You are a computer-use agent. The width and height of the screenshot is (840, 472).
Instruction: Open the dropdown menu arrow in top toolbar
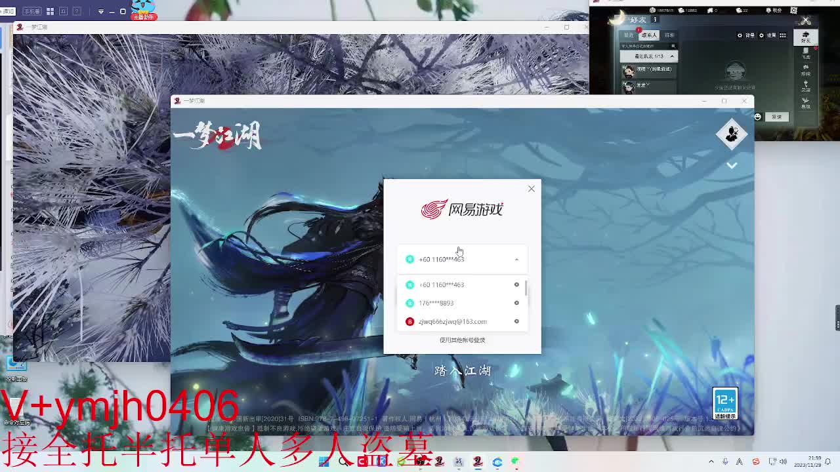point(101,11)
